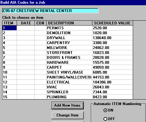This screenshot has height=122, width=146.
Task: Click the SCHEDULED VALUE column header
Action: tap(112, 23)
